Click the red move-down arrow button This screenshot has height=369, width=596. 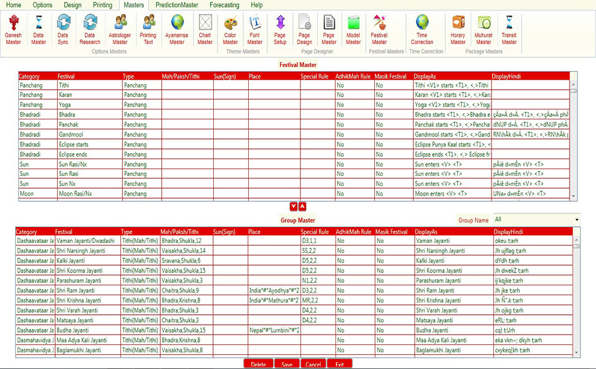click(x=294, y=206)
